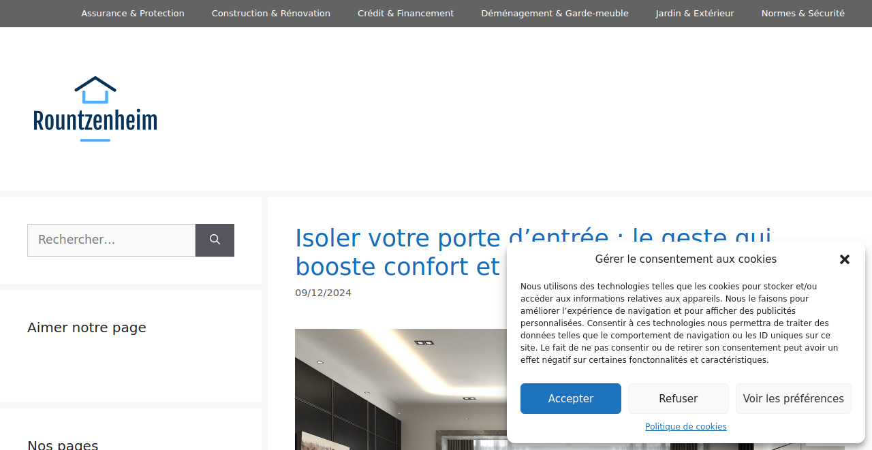Open the Déménagement & Garde-meuble menu
Screen dimensions: 872x450
pos(555,14)
